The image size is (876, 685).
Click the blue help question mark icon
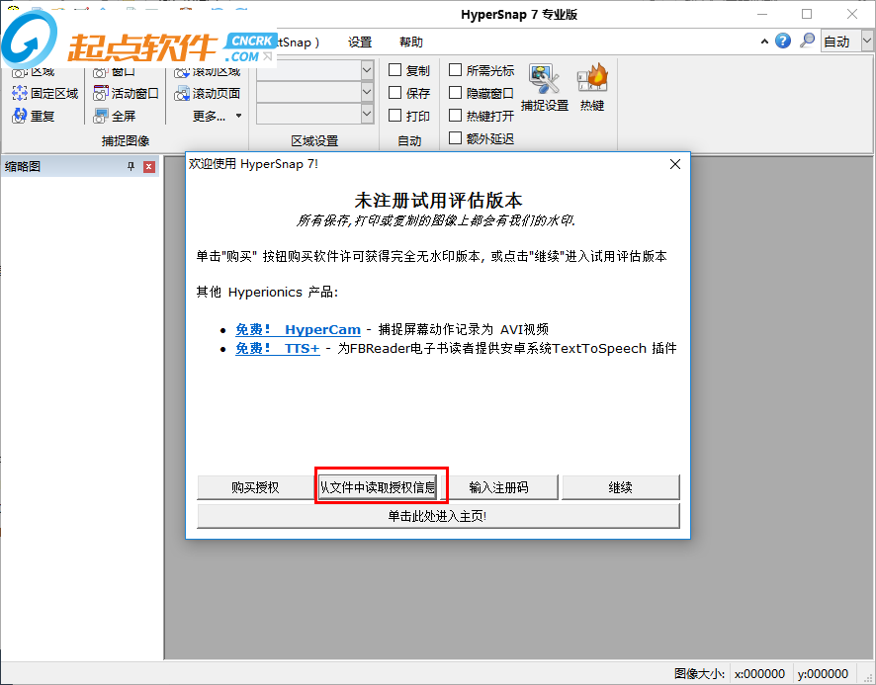pyautogui.click(x=783, y=41)
